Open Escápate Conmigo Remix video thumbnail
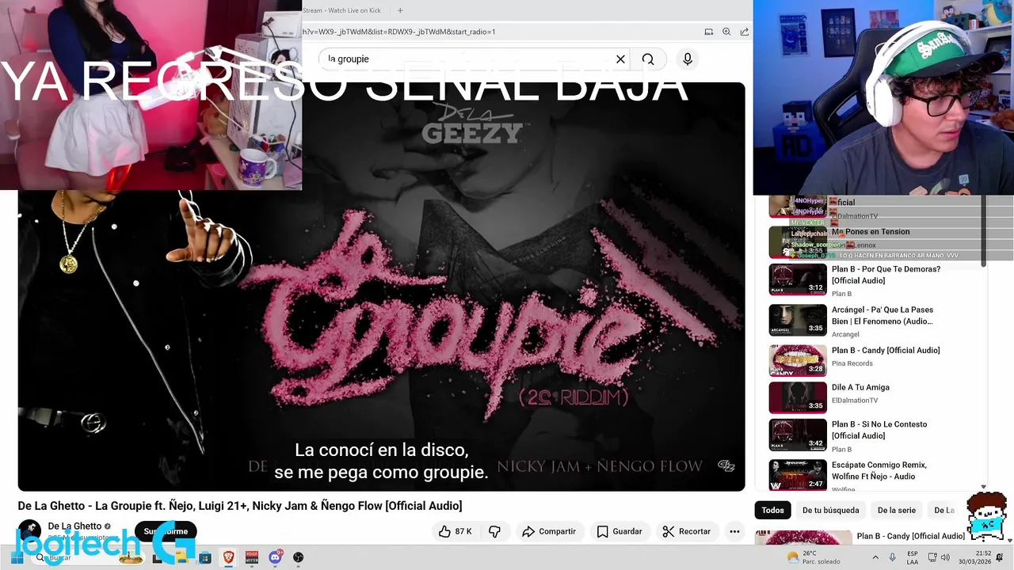This screenshot has width=1014, height=570. 798,475
